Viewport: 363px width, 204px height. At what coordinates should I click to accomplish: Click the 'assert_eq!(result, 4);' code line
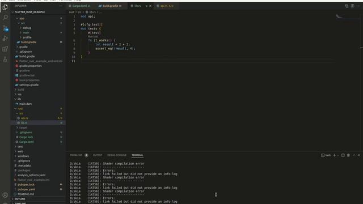tap(115, 49)
